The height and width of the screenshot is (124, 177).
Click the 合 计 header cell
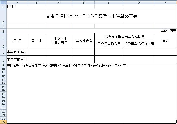tap(36, 40)
